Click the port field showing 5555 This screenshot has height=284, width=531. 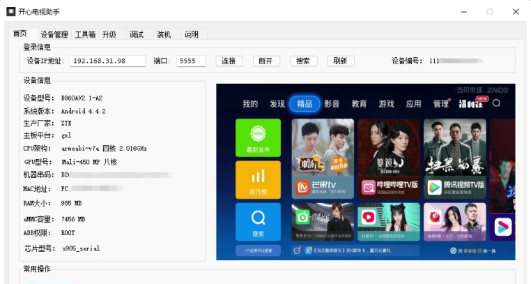click(191, 61)
